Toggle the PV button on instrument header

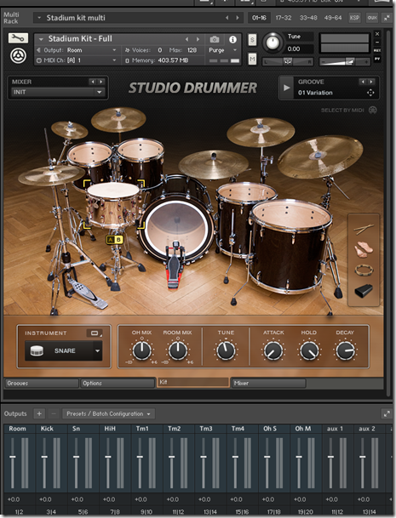tap(377, 59)
